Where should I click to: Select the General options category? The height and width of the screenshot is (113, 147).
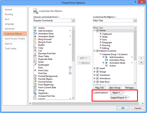[x=8, y=10]
